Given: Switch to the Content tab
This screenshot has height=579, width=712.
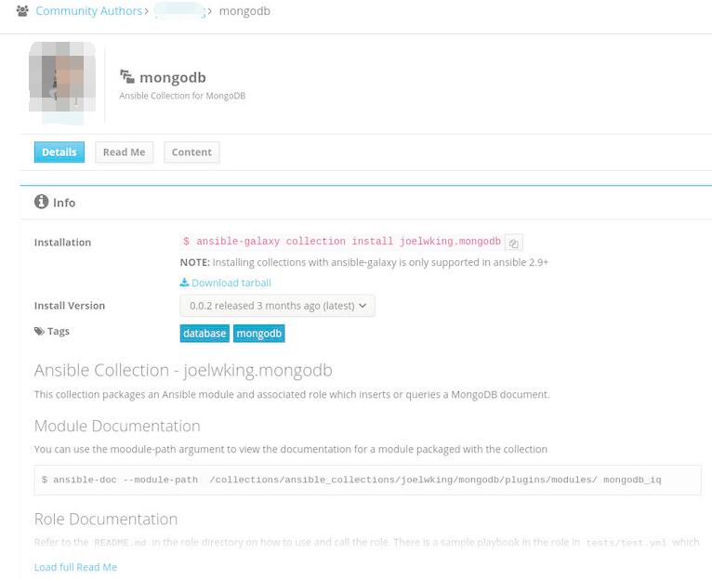Looking at the screenshot, I should (x=191, y=152).
